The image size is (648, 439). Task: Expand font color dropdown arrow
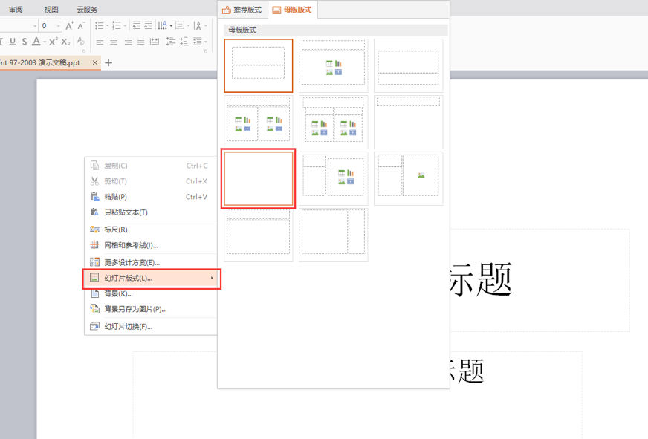[x=45, y=42]
